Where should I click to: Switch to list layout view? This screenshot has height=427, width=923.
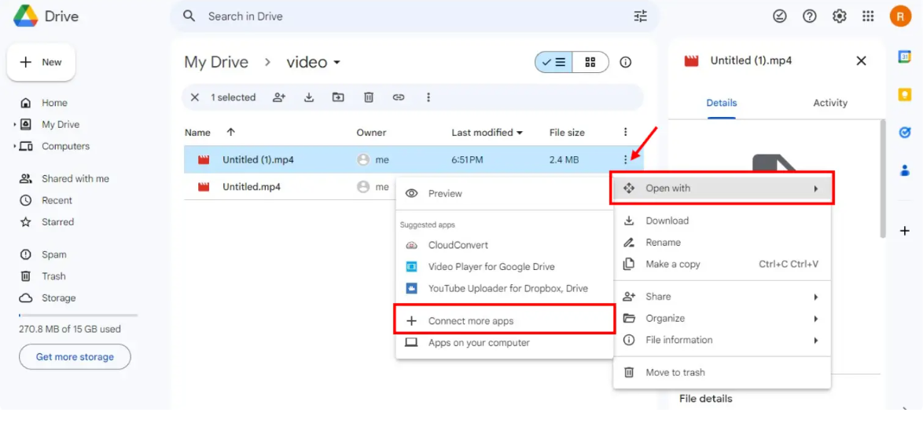tap(554, 62)
